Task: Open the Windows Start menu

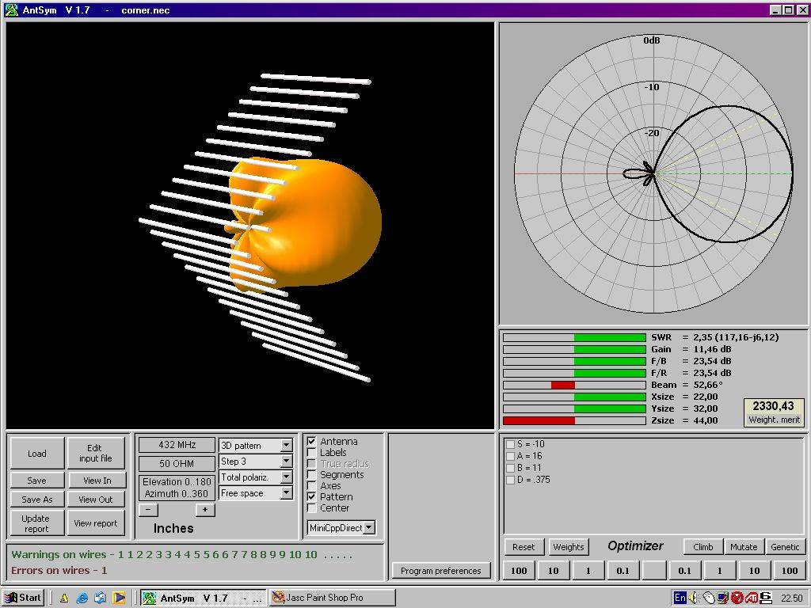Action: pyautogui.click(x=23, y=598)
